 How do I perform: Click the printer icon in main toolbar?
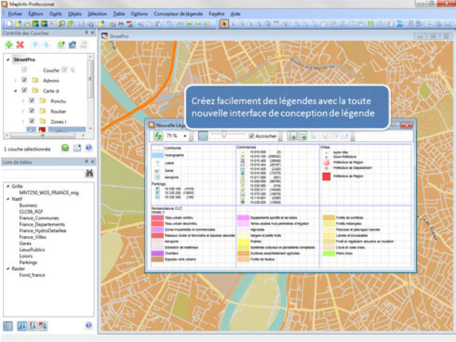click(x=121, y=24)
